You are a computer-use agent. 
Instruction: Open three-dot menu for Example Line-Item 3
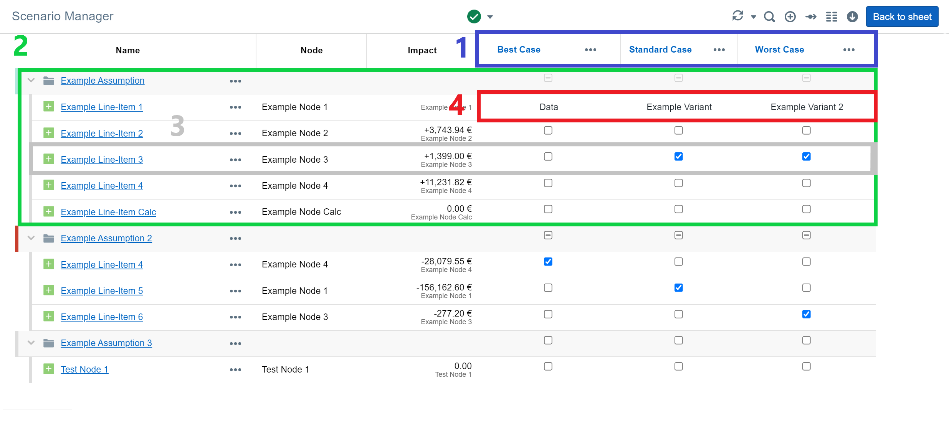[x=235, y=160]
